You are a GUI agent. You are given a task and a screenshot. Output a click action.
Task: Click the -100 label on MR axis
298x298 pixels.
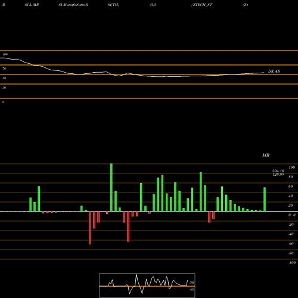[x=292, y=263]
